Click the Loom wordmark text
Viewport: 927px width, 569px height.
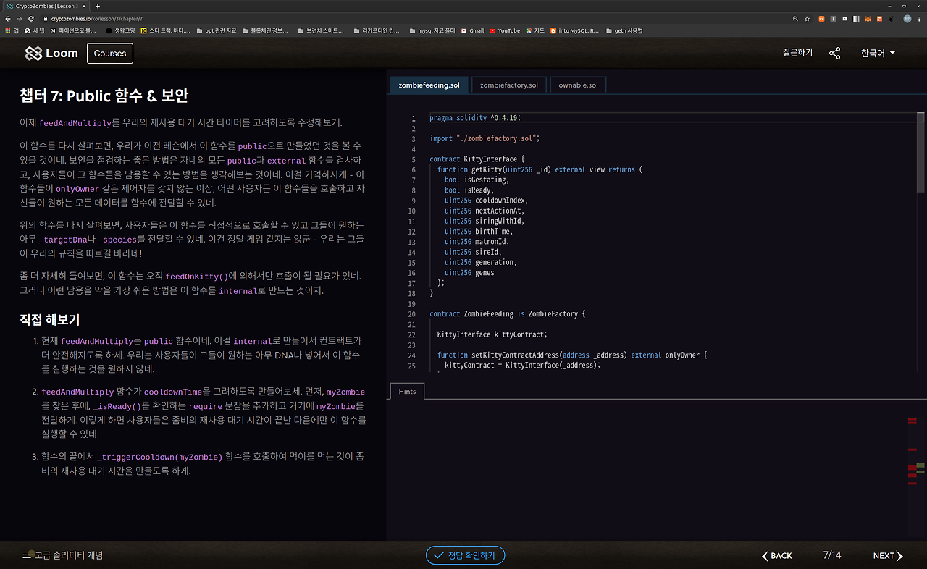click(x=62, y=54)
